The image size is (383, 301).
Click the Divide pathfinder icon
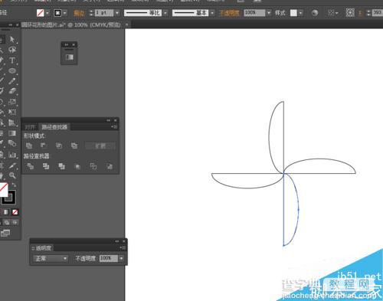(x=31, y=166)
